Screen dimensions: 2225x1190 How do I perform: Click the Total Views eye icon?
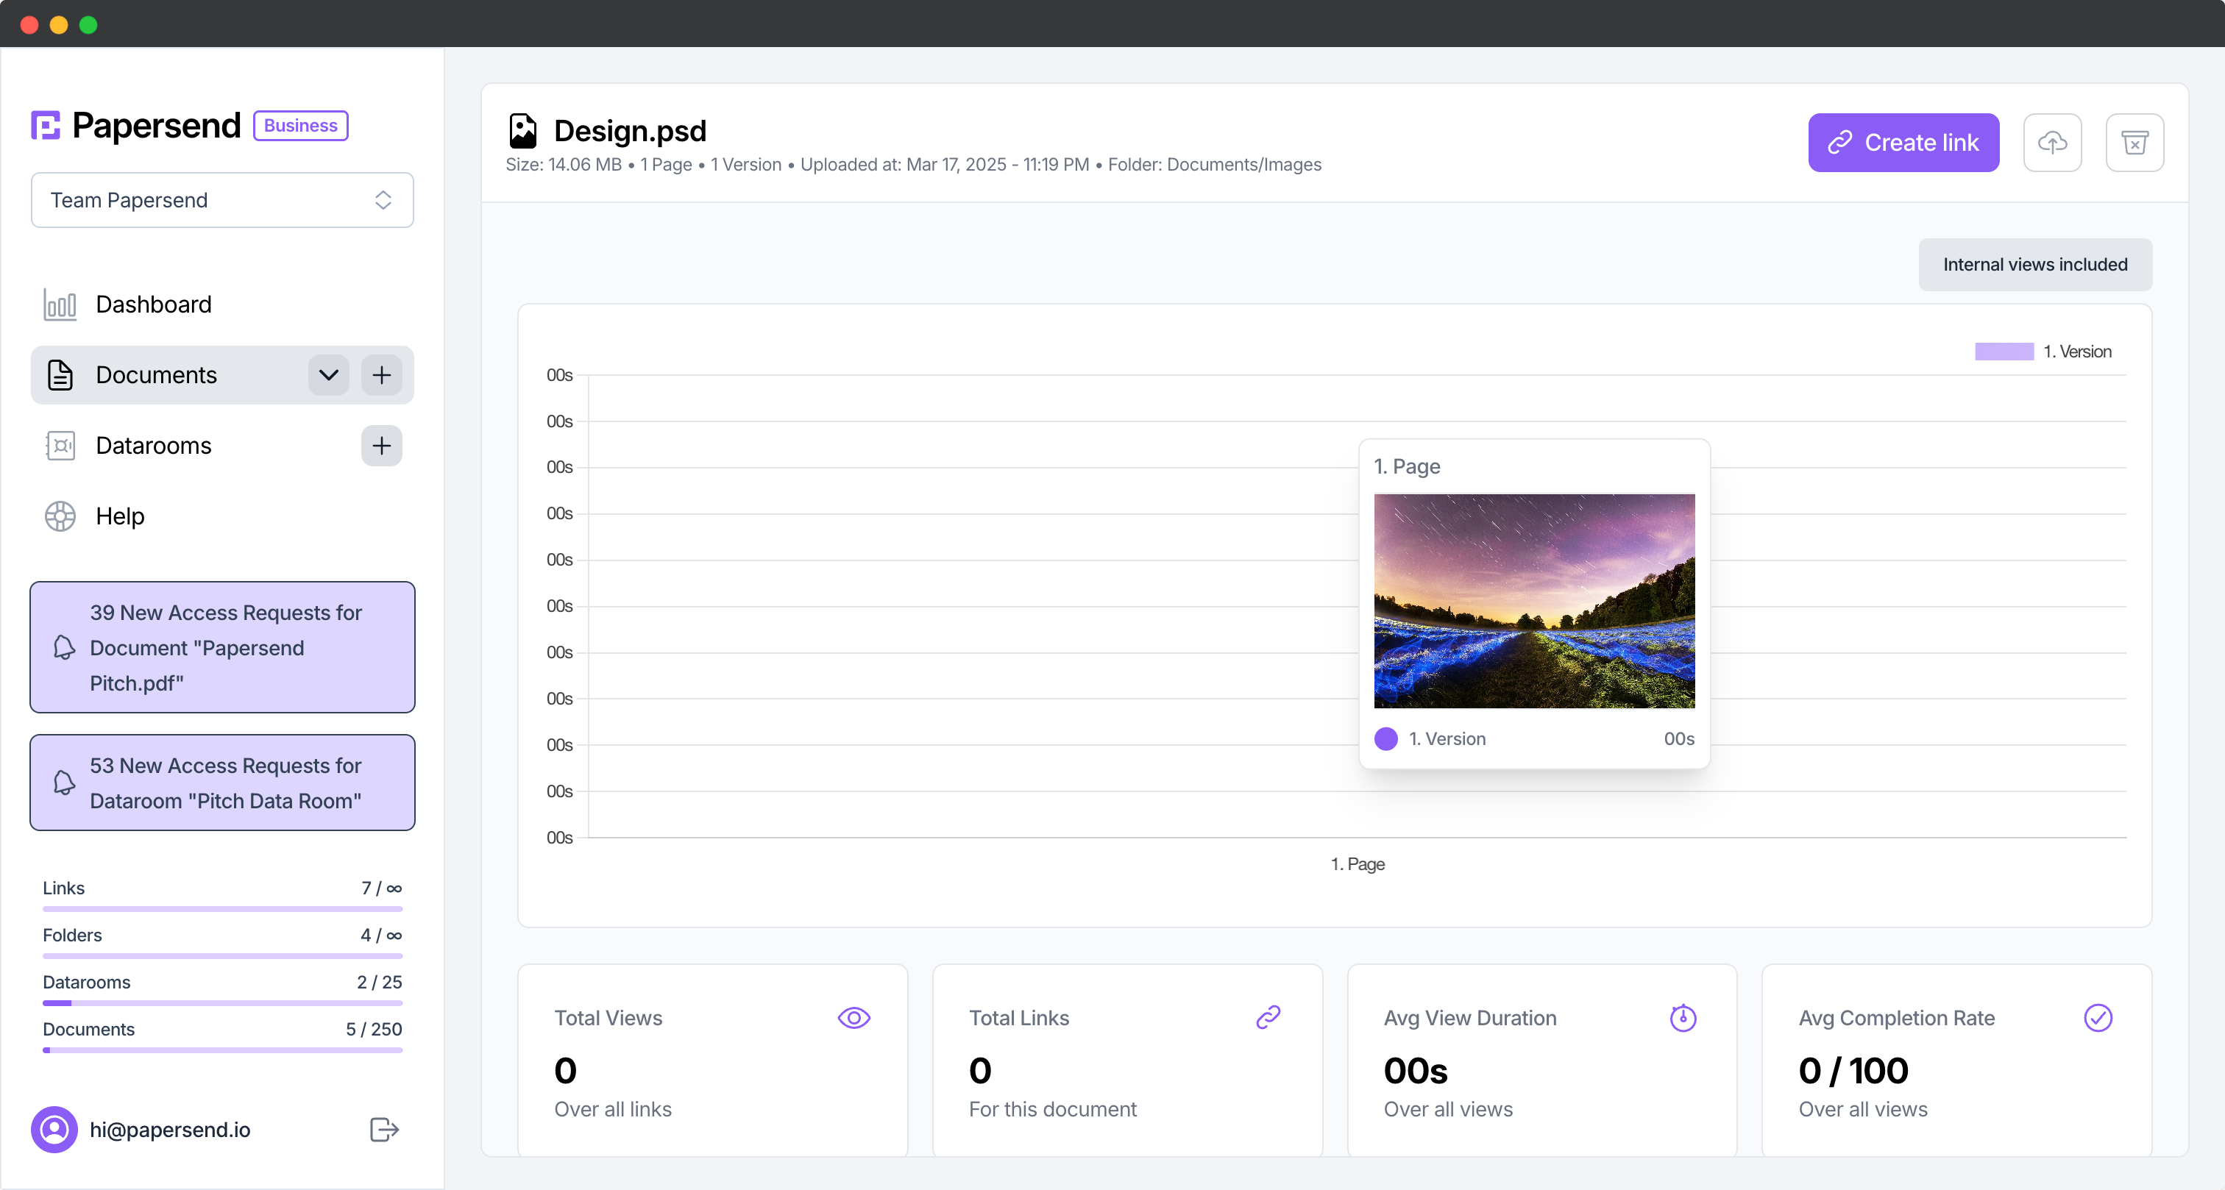[x=854, y=1018]
